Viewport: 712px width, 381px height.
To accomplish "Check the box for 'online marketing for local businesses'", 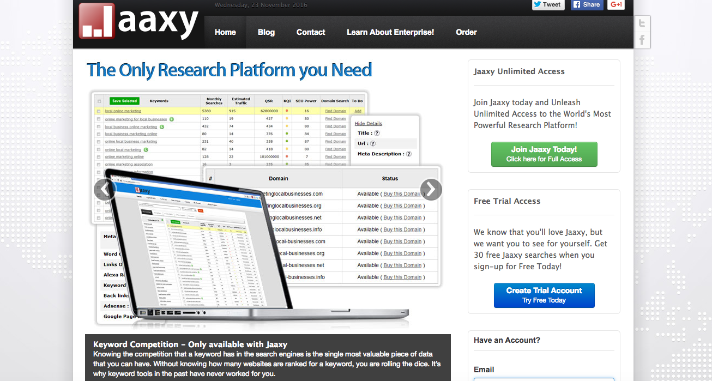I will tap(99, 119).
